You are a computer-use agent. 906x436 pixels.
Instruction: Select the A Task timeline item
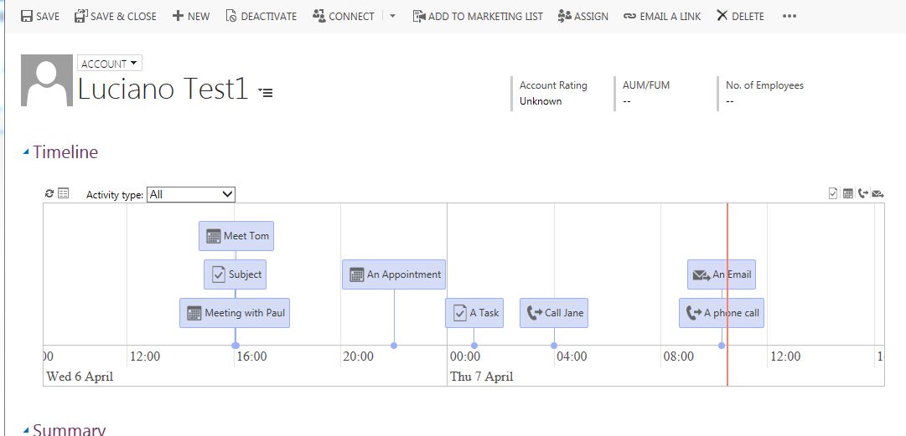point(474,313)
